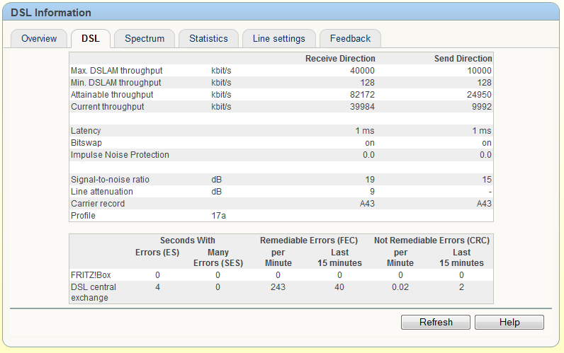Switch to the Overview tab
This screenshot has width=564, height=353.
tap(39, 38)
